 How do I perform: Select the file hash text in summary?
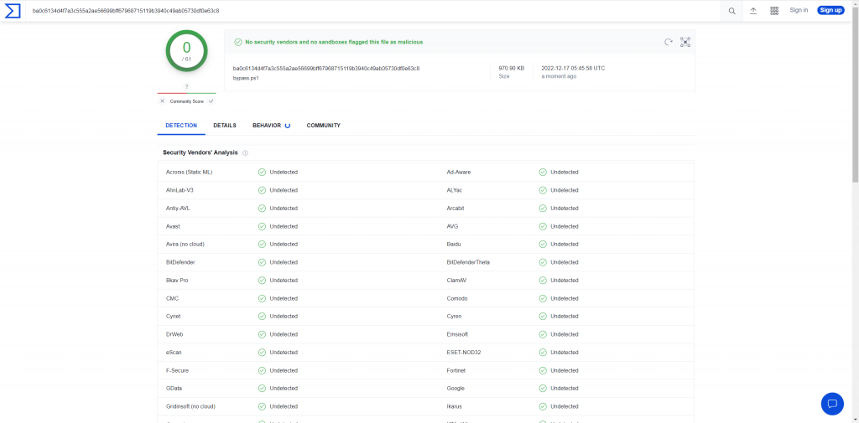[326, 69]
